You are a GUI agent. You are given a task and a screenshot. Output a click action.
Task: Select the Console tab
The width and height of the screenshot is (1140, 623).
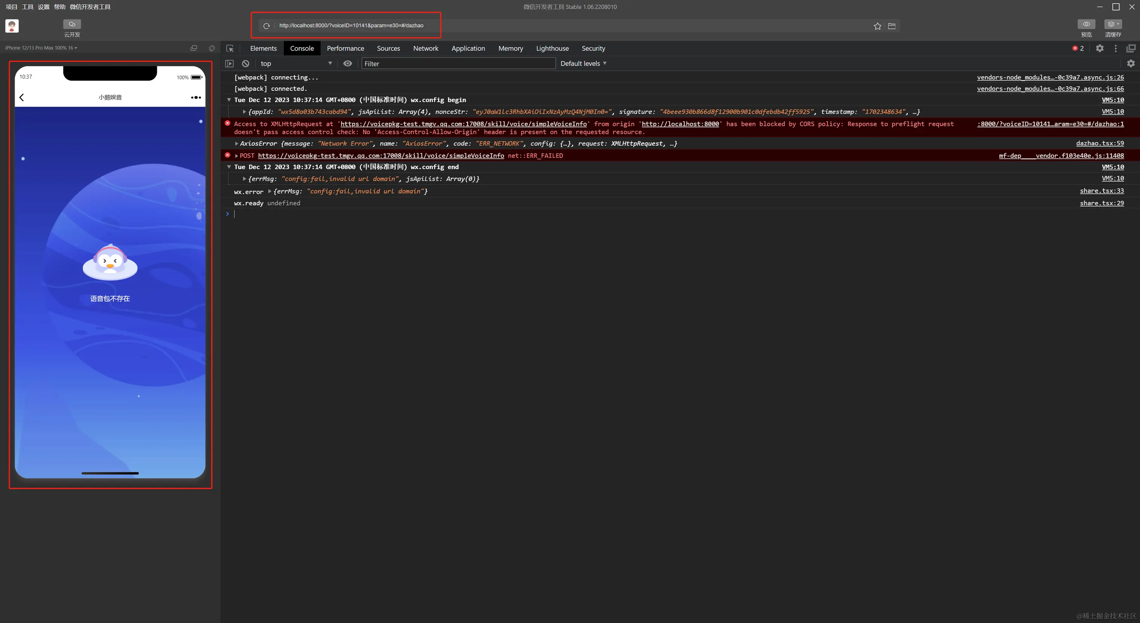pyautogui.click(x=302, y=49)
